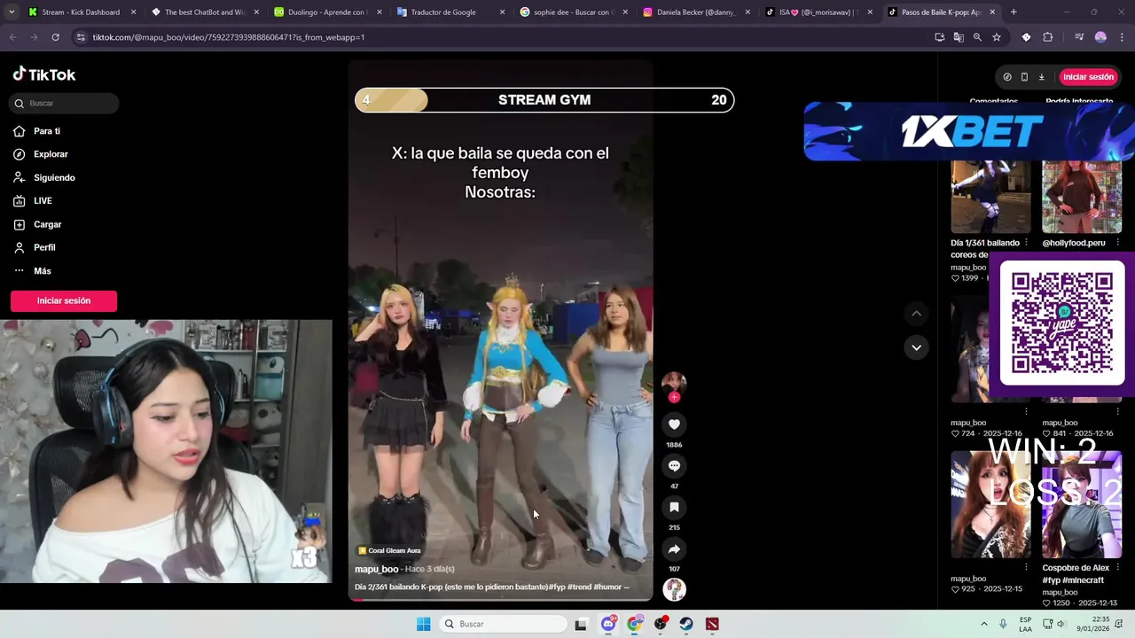Screen dimensions: 1135x638
Task: Open mapu_boo username under video
Action: point(376,569)
